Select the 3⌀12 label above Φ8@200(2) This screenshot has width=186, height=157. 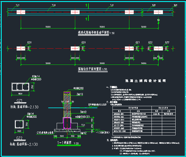83,112
